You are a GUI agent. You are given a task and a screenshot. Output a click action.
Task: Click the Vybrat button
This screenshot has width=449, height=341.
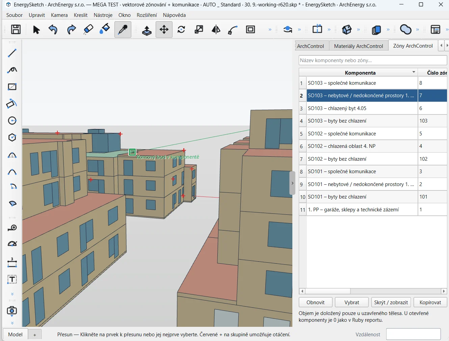pos(352,302)
